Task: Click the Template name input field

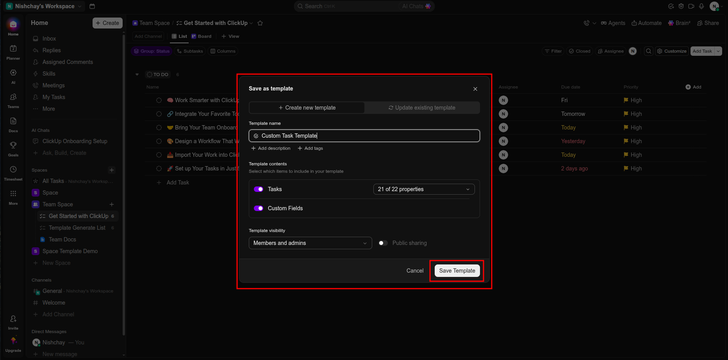Action: [x=364, y=136]
